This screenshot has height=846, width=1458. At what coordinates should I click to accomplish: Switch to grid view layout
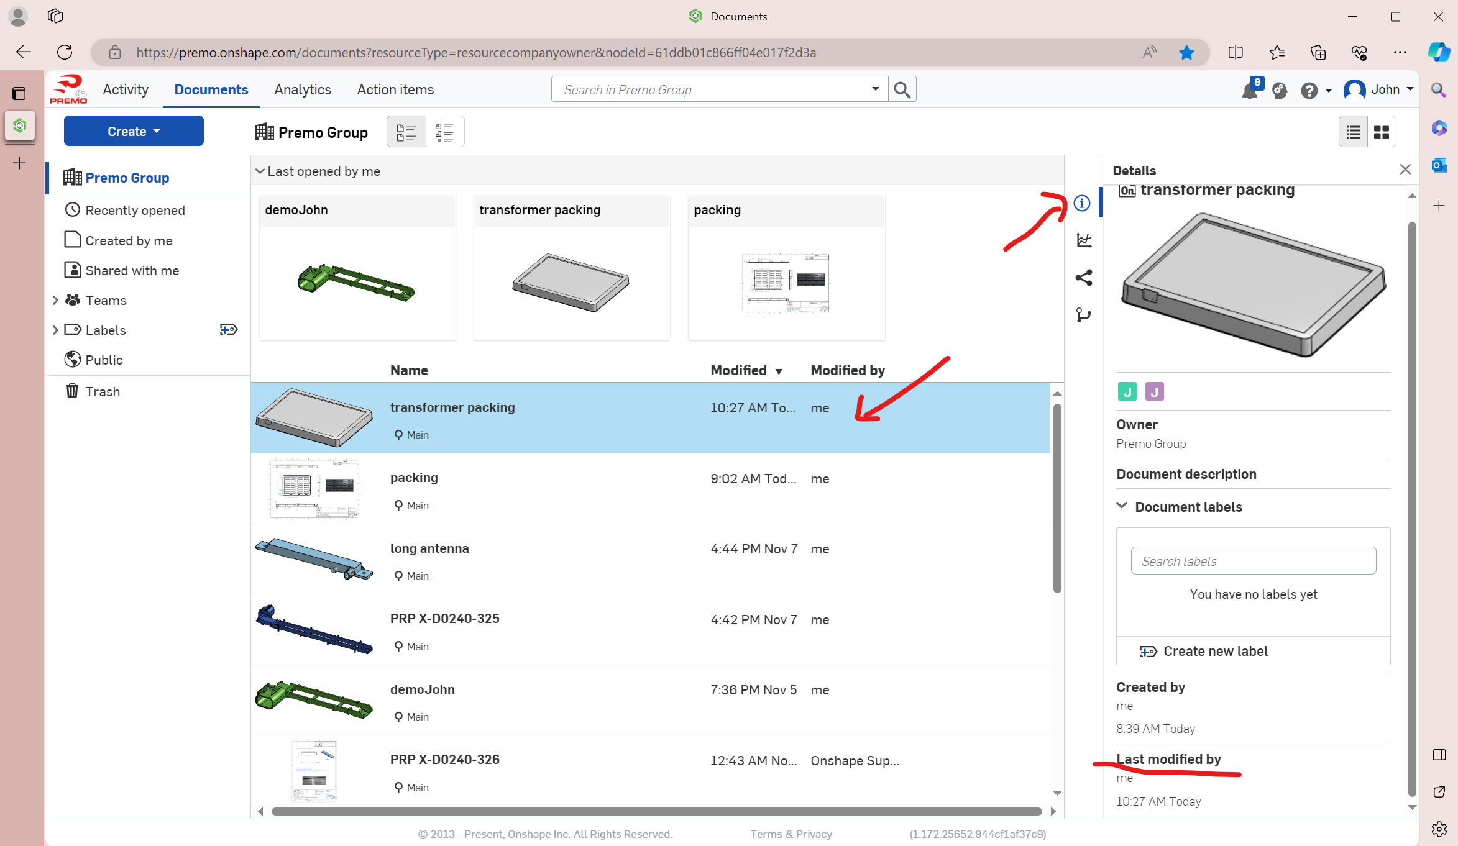click(x=1382, y=132)
